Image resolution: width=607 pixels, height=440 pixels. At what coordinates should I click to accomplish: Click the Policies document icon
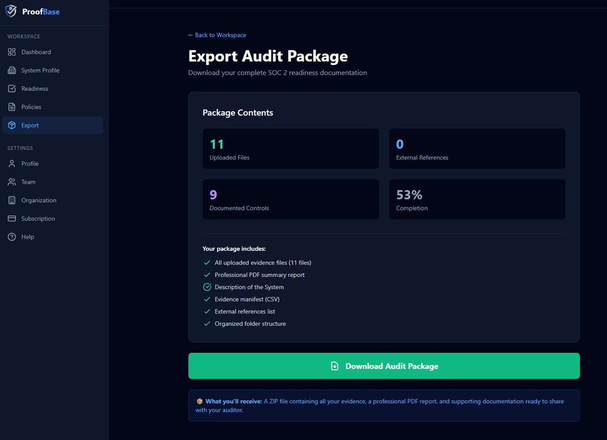pos(12,107)
